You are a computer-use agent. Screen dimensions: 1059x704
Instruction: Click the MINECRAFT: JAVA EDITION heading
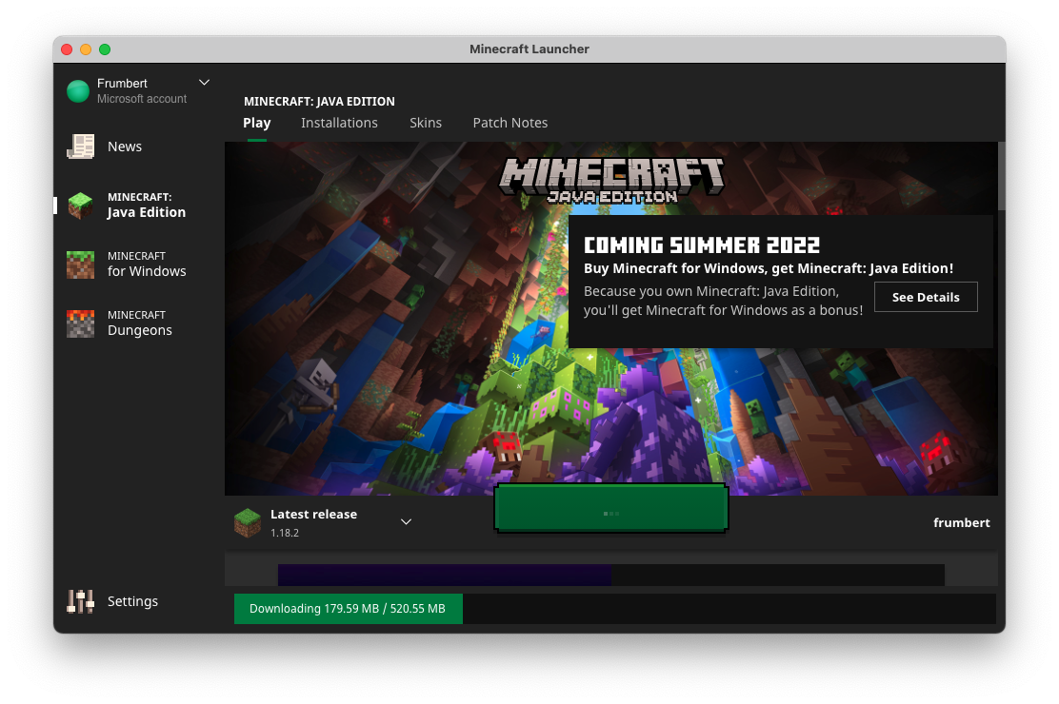[319, 101]
